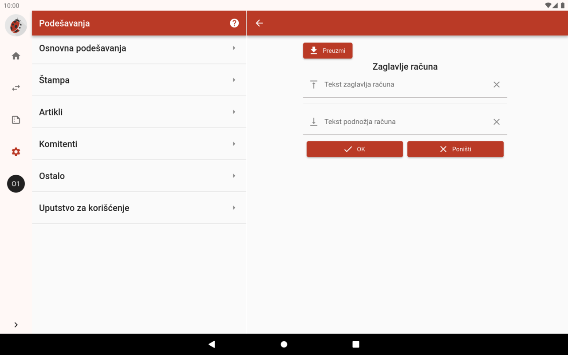This screenshot has width=568, height=355.
Task: Focus the Tekst zaglavlja računa field
Action: pos(405,84)
